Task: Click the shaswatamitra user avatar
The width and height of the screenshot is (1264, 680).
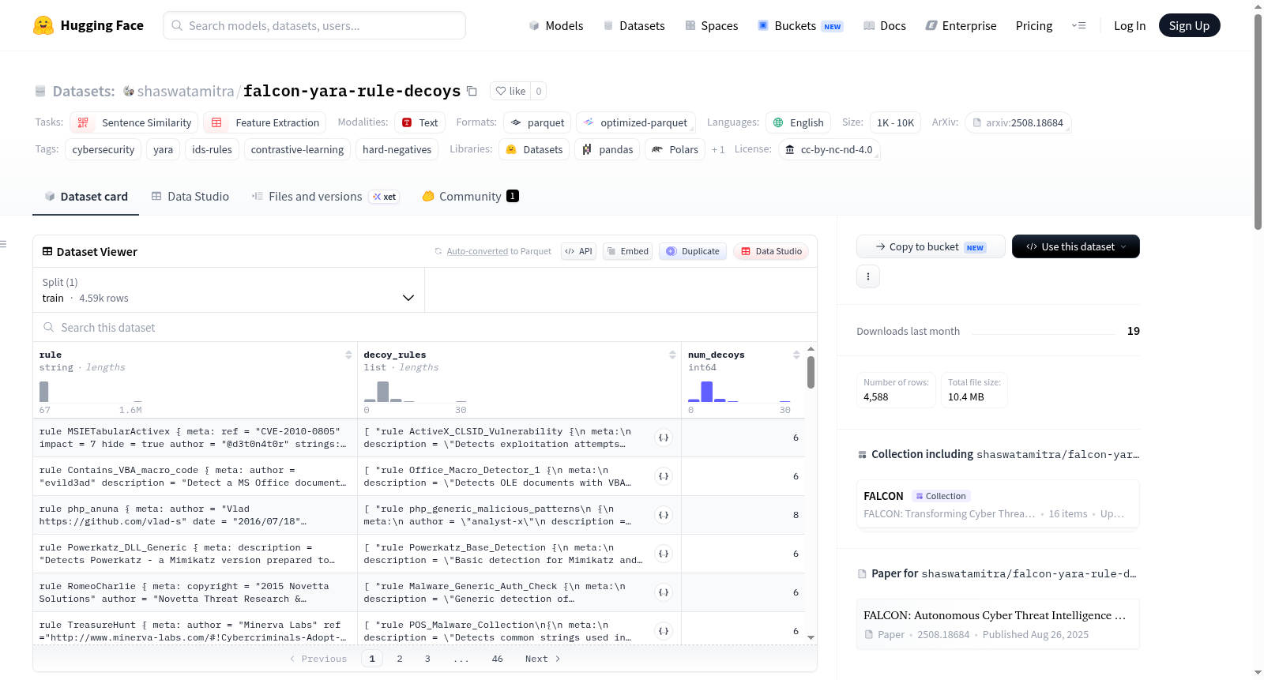Action: 129,91
